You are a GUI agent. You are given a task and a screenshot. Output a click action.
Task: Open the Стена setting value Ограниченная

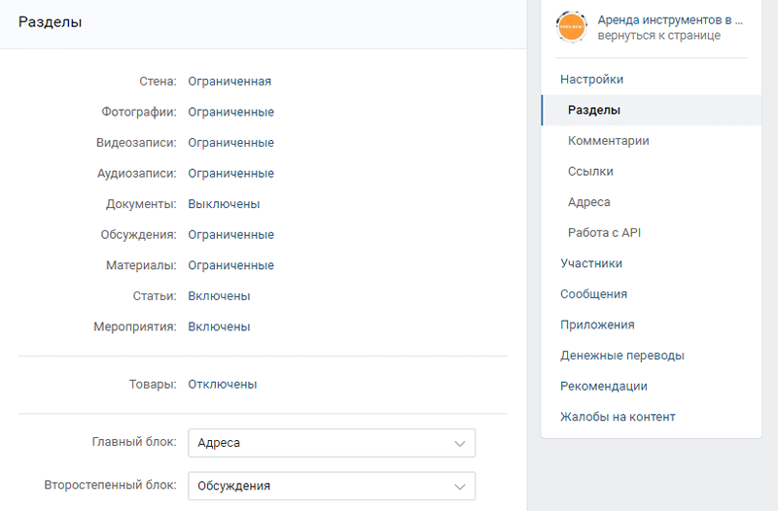230,82
